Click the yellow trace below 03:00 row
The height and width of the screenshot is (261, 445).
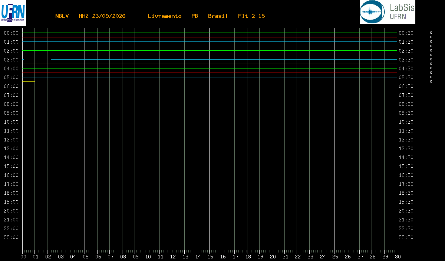tap(210, 64)
